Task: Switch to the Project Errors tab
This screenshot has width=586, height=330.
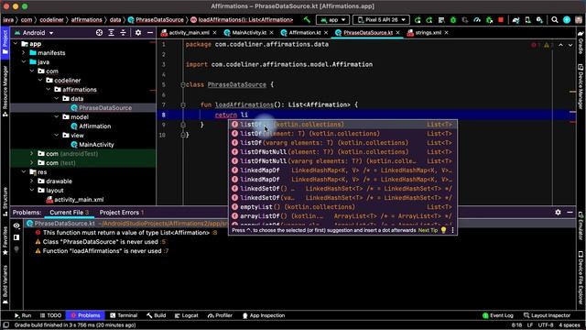Action: click(121, 213)
